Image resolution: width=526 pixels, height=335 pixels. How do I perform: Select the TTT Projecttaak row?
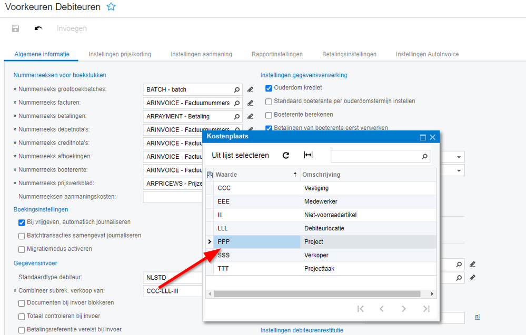tap(321, 269)
